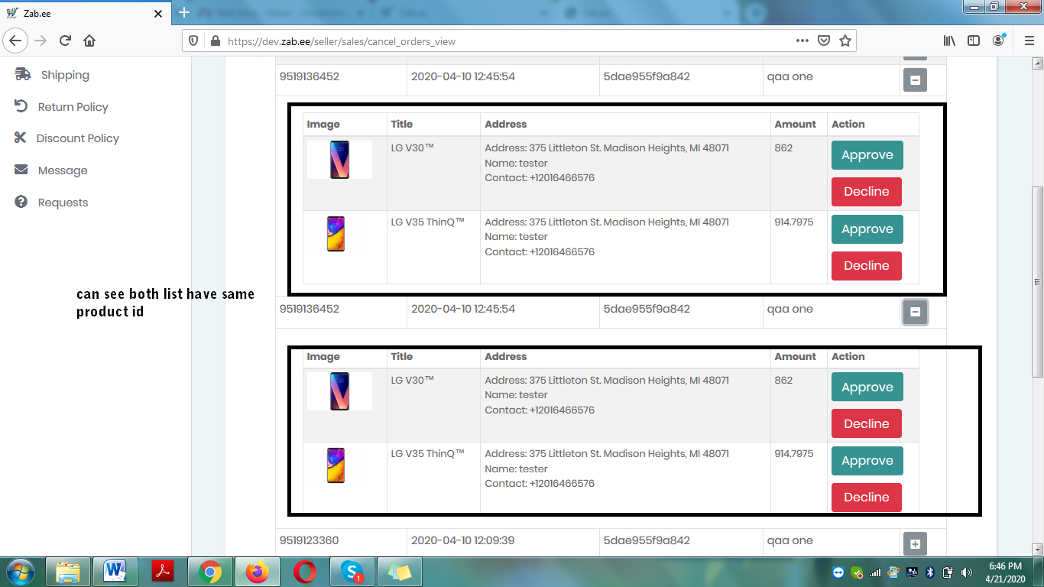Go to the browser Home page
This screenshot has height=587, width=1044.
coord(89,41)
